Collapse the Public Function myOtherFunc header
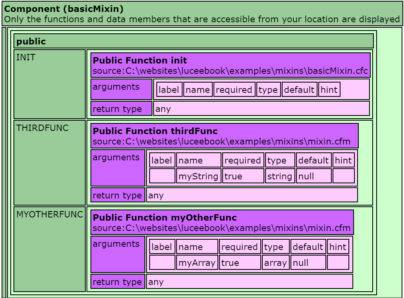404x298 pixels. click(222, 222)
